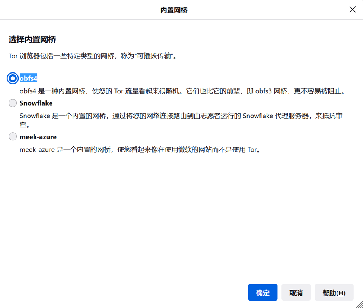The image size is (363, 308).
Task: Click the meek-azure bold label
Action: tap(38, 137)
